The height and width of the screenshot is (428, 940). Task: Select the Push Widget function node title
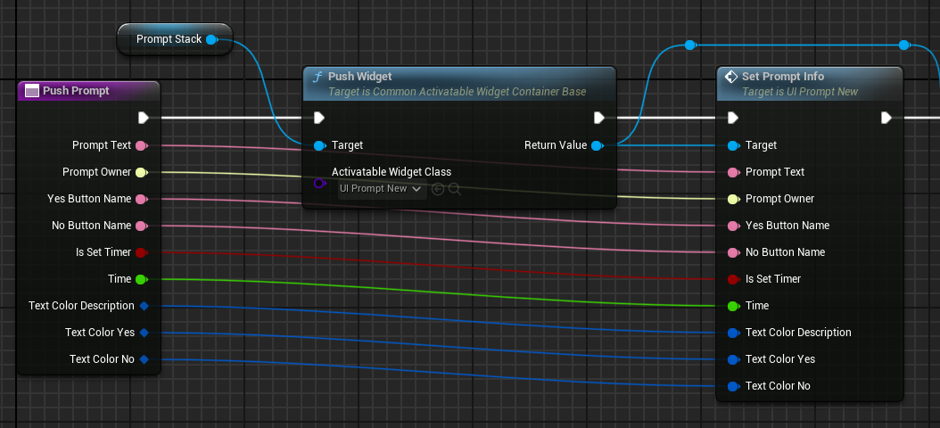(x=359, y=76)
